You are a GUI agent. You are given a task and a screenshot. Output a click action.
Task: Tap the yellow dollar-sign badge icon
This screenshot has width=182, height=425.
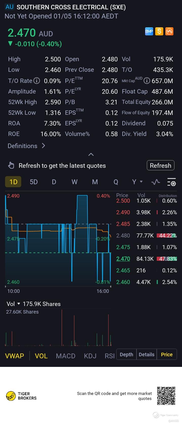pos(159,31)
